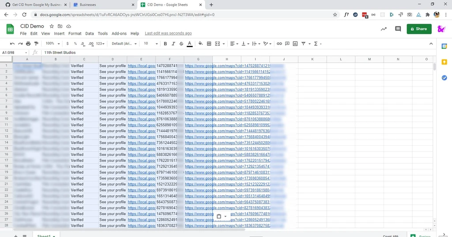Open the borders menu
Viewport: 452px width, 237px height.
pyautogui.click(x=209, y=44)
